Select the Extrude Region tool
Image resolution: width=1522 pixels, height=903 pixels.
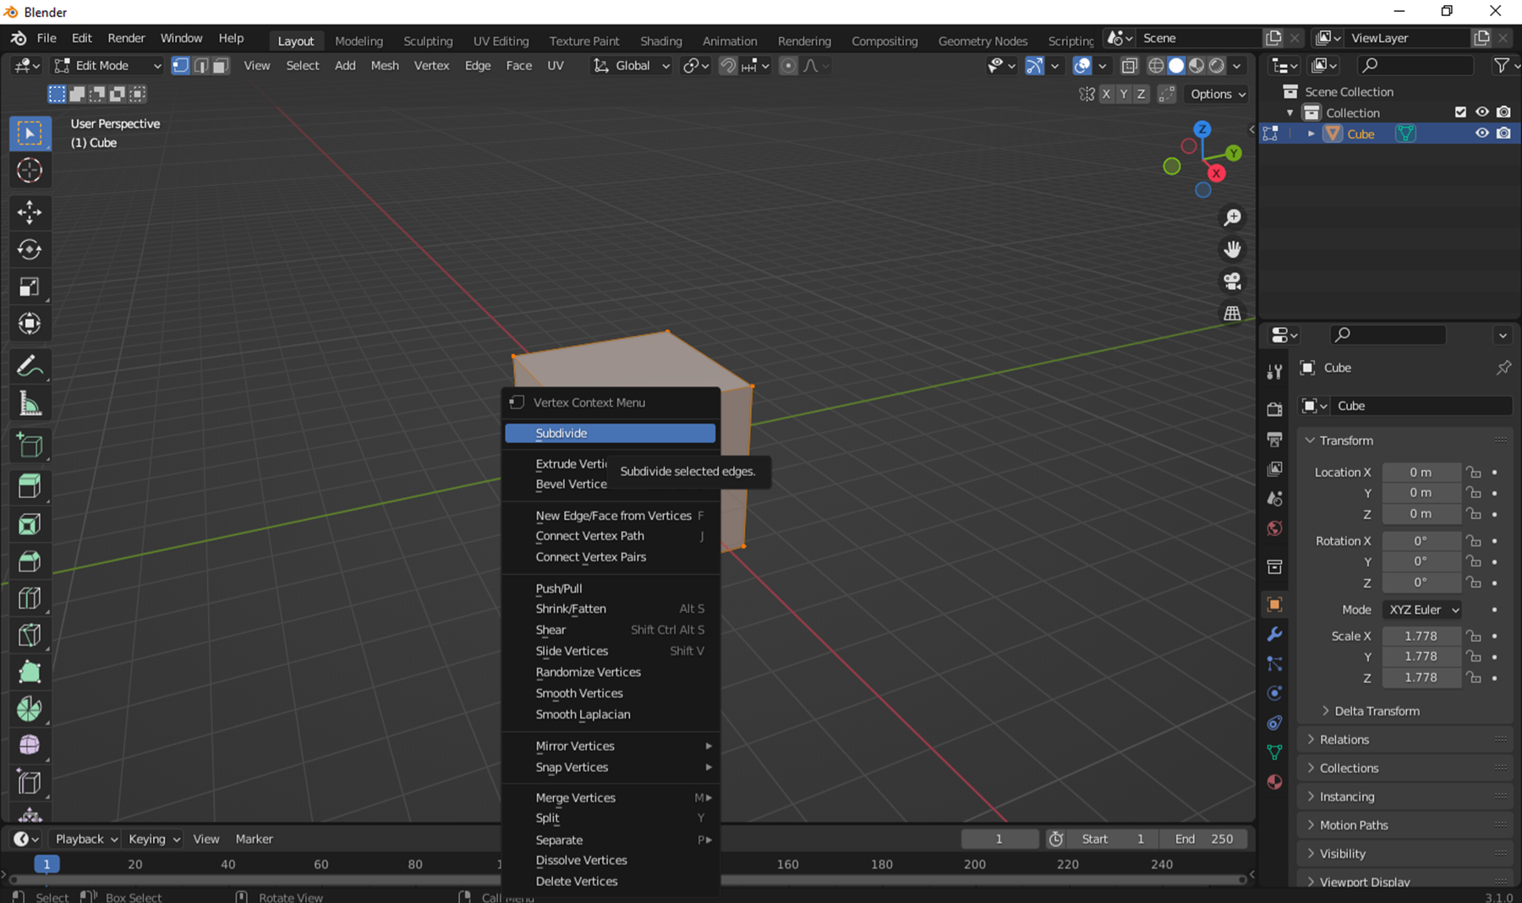point(30,486)
